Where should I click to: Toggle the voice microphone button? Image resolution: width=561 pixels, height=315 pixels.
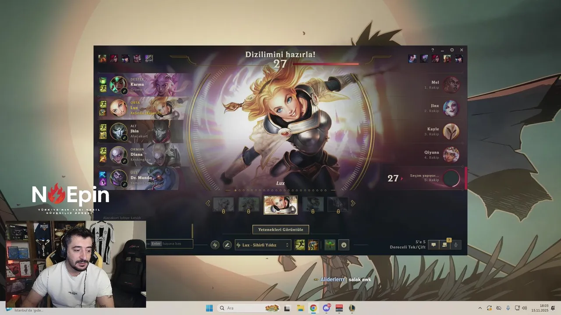point(456,245)
